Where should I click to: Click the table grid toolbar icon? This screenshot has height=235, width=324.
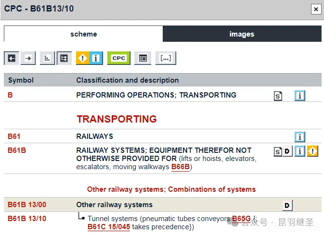(143, 58)
